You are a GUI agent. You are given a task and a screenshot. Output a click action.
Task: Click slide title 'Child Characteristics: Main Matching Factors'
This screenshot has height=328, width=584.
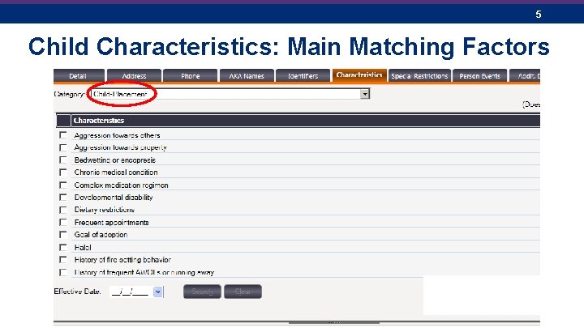click(x=289, y=47)
